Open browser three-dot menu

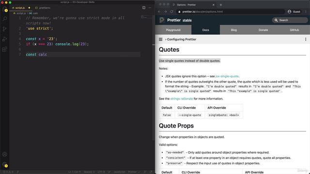tap(306, 12)
